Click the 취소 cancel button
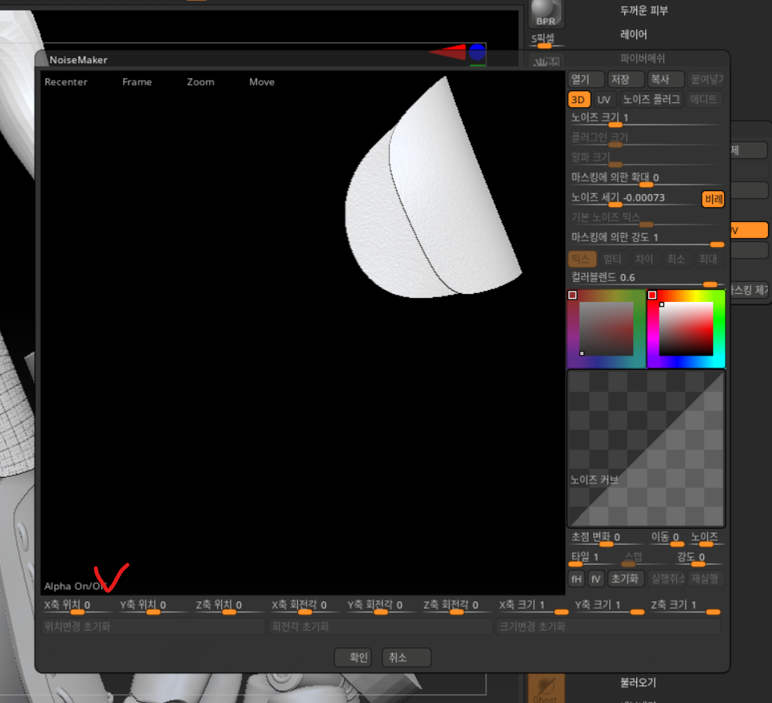This screenshot has height=703, width=772. (406, 657)
